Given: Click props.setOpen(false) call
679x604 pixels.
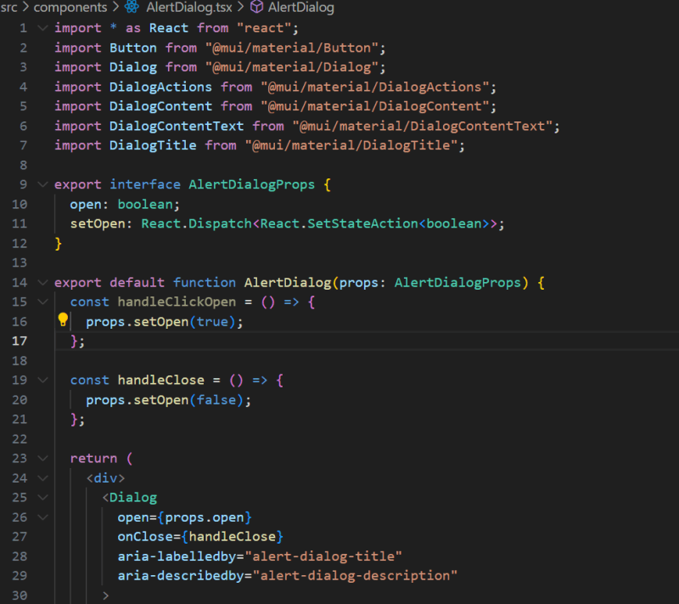Looking at the screenshot, I should coord(165,400).
